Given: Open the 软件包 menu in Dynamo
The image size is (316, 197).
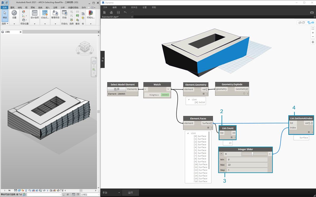Looking at the screenshot, I should [x=134, y=7].
